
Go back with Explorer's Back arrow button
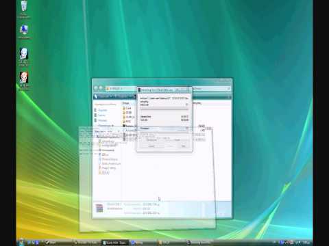[x=96, y=88]
